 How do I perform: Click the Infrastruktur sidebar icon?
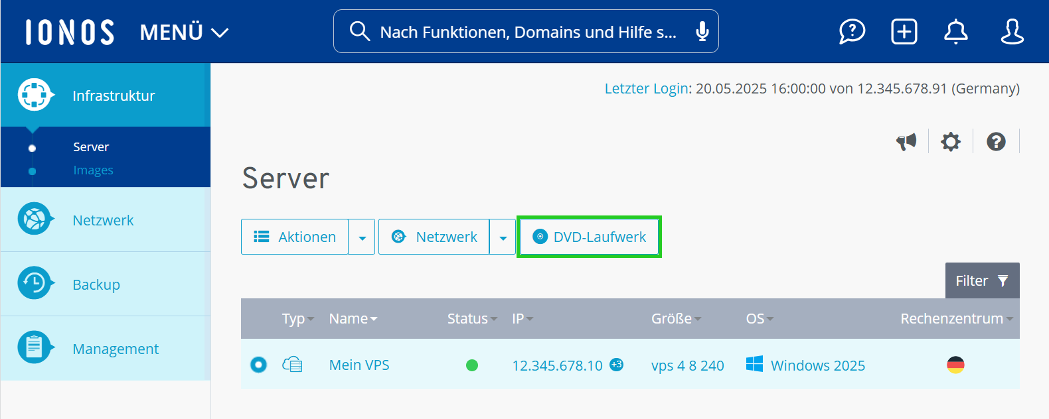click(35, 95)
